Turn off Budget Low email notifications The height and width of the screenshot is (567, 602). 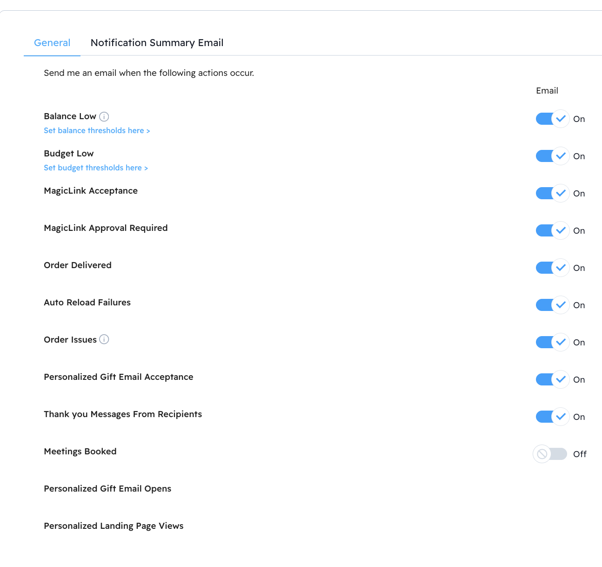[552, 156]
